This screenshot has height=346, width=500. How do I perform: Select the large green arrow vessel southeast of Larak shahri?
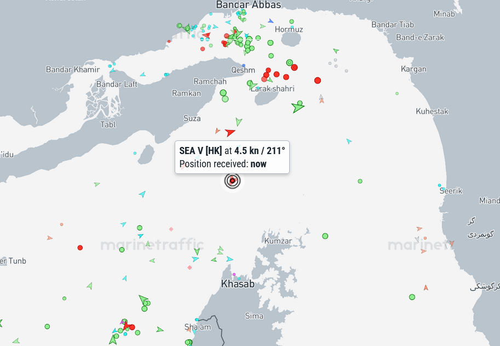coord(298,107)
